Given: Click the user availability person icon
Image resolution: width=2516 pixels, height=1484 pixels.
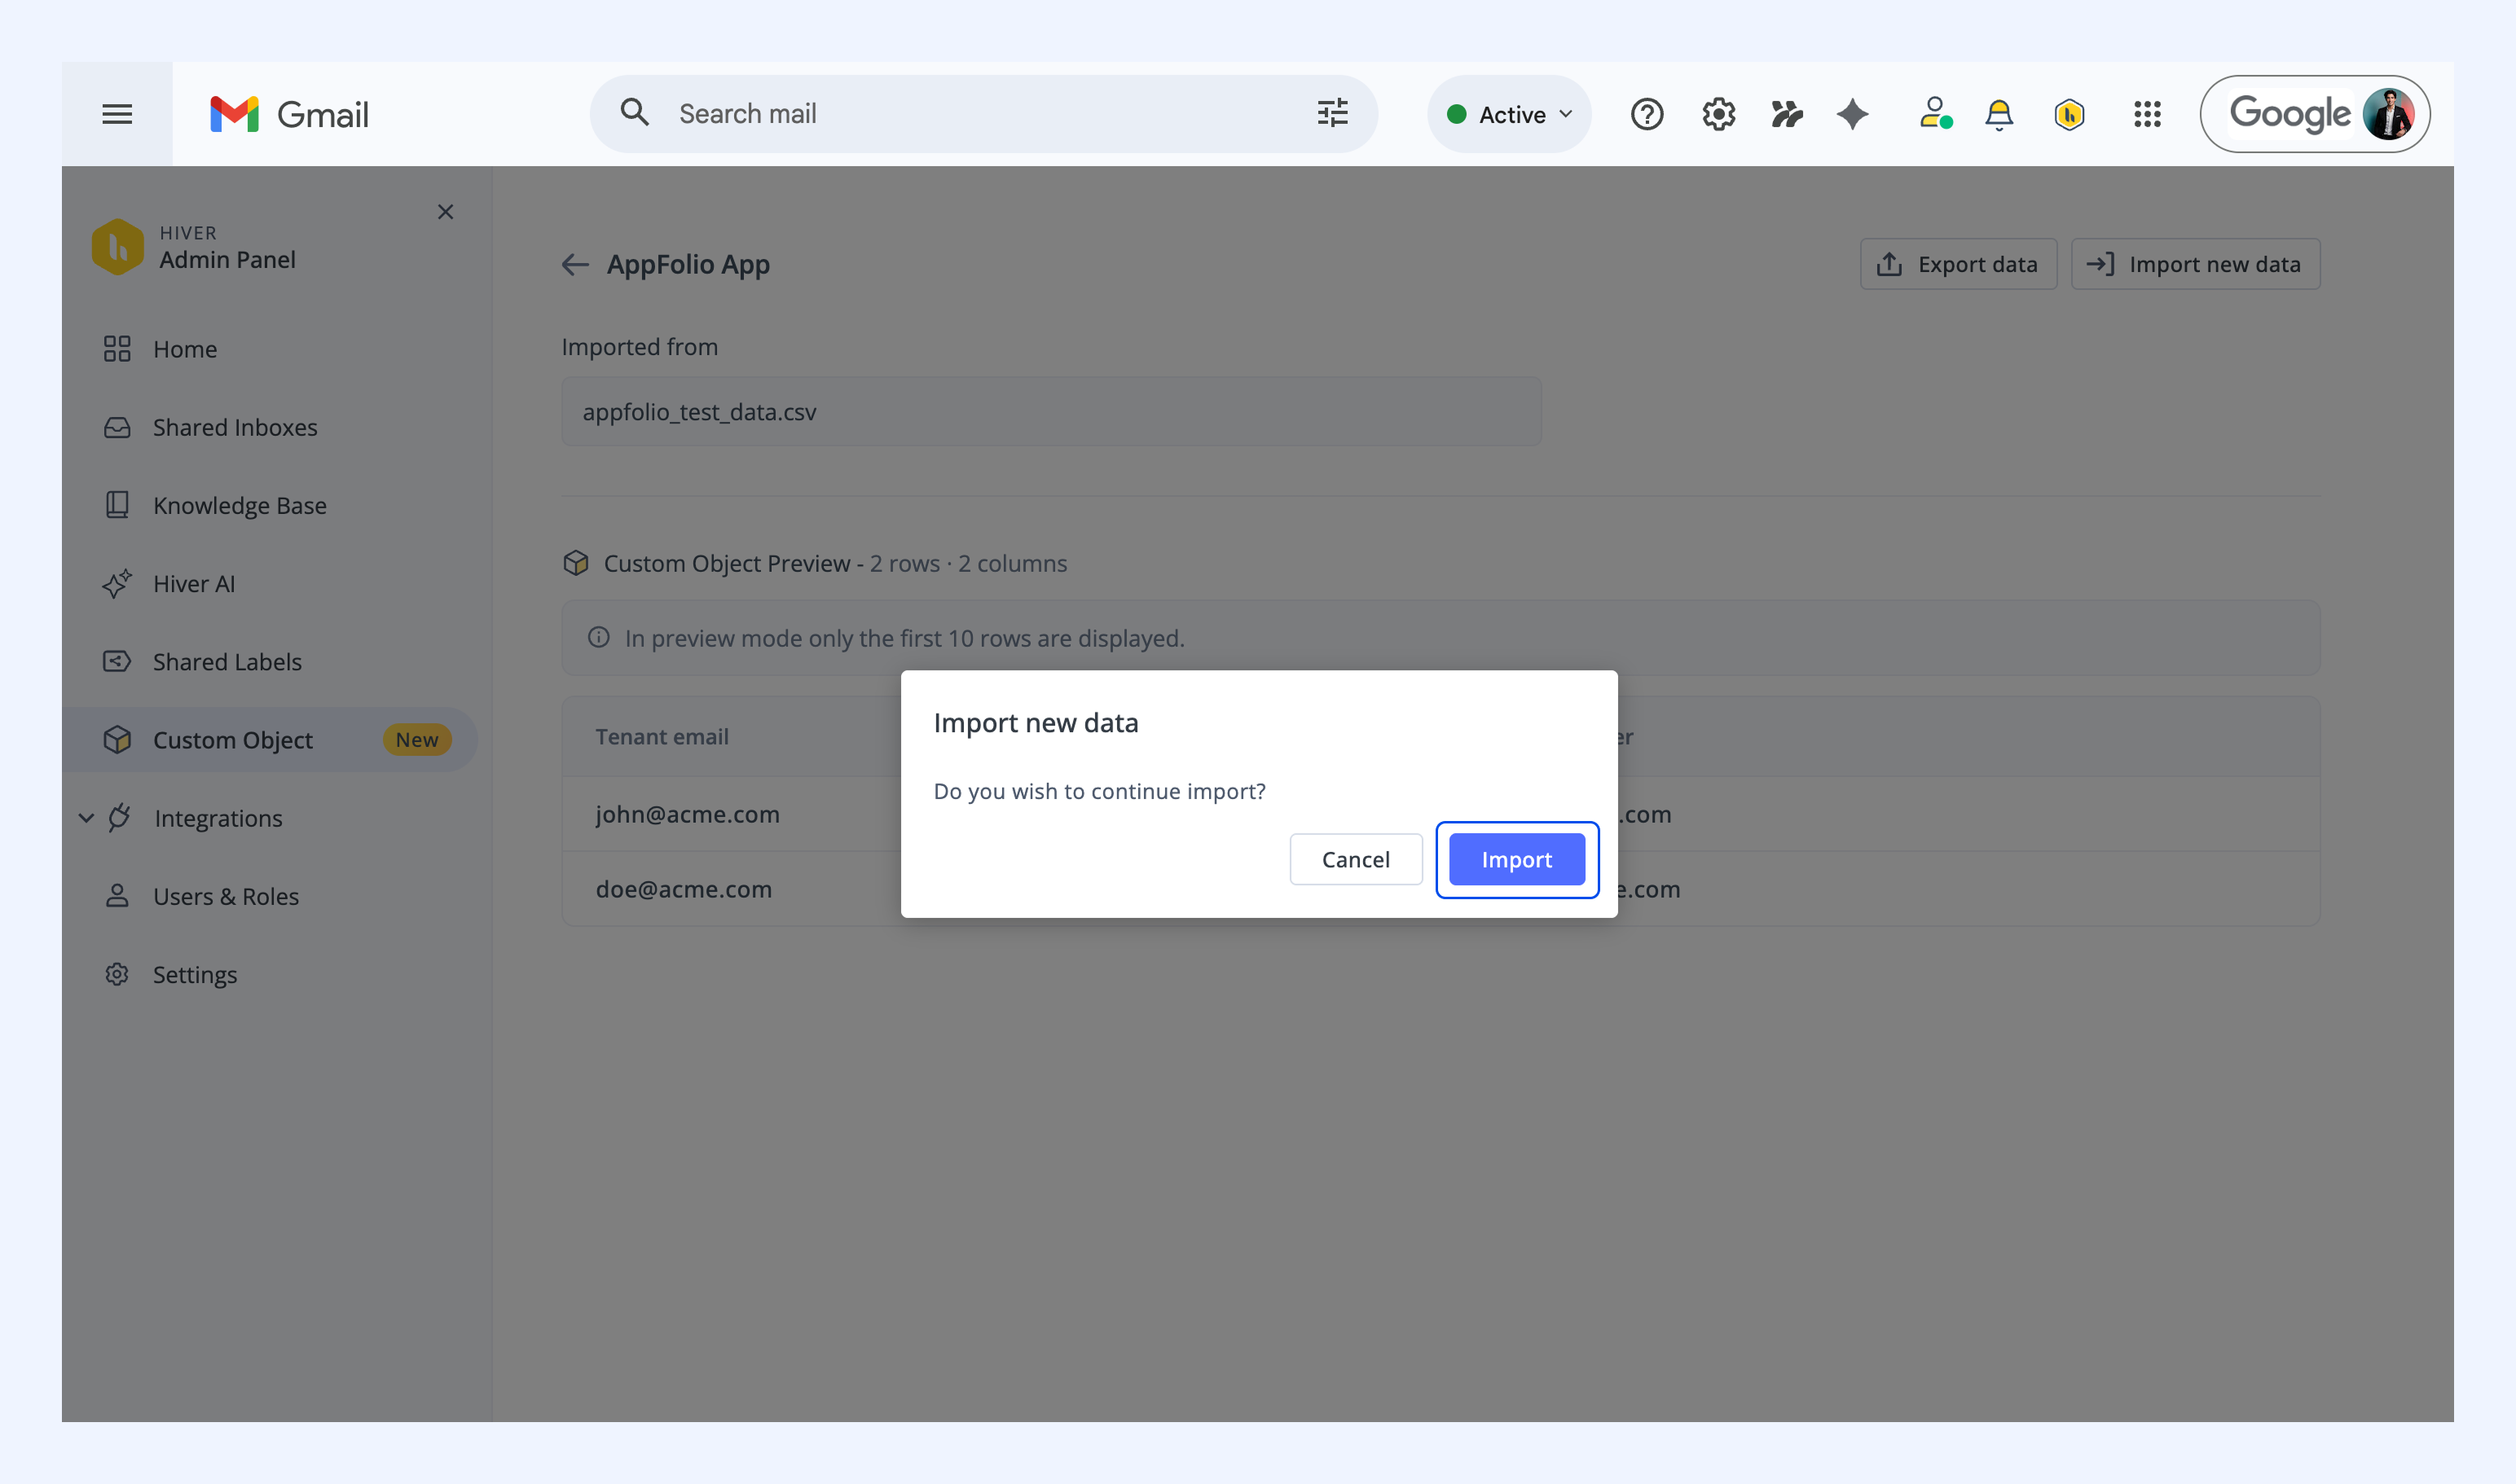Looking at the screenshot, I should click(x=1935, y=113).
